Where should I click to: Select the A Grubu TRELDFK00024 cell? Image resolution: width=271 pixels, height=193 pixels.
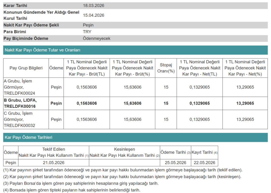(x=26, y=87)
